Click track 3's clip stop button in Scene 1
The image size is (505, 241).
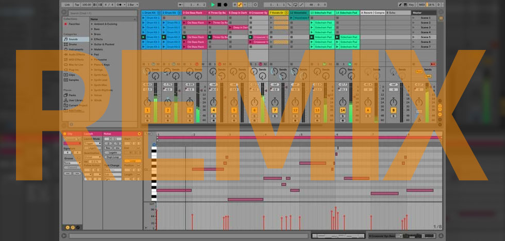pos(184,18)
